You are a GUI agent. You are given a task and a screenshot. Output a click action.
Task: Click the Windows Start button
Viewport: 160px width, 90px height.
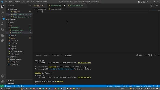click(1, 89)
